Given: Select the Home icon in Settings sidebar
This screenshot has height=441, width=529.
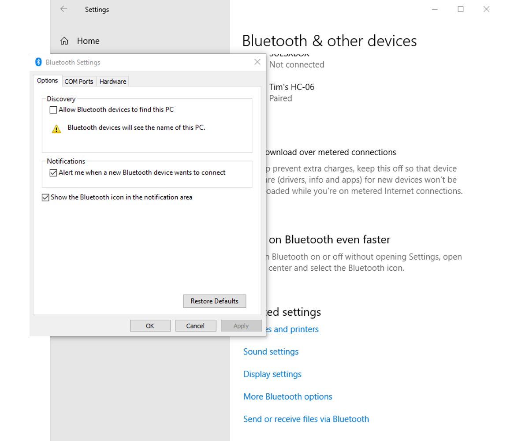Looking at the screenshot, I should pos(64,41).
